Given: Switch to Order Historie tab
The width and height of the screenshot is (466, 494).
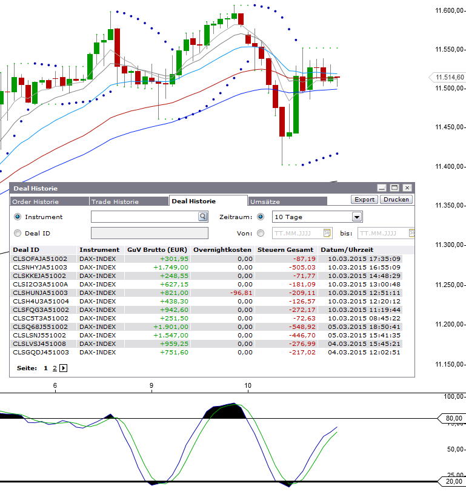Looking at the screenshot, I should click(49, 201).
